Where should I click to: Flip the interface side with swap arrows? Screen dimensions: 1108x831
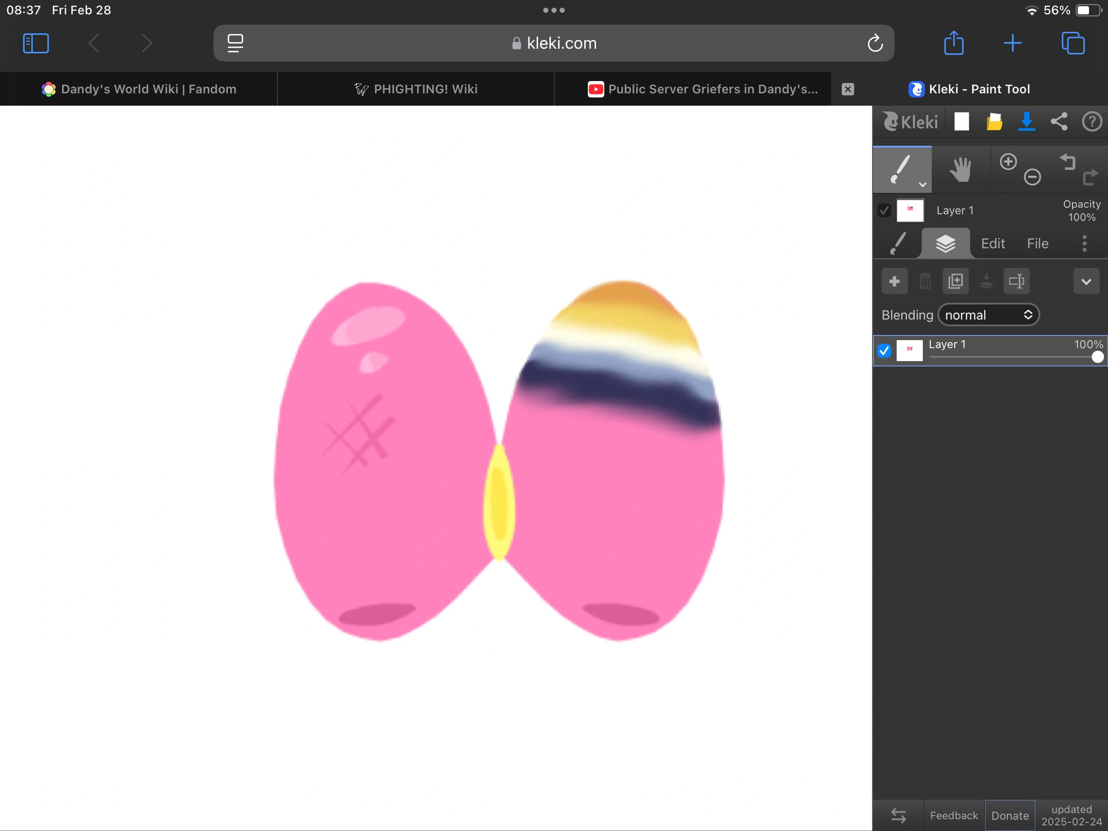pos(898,815)
